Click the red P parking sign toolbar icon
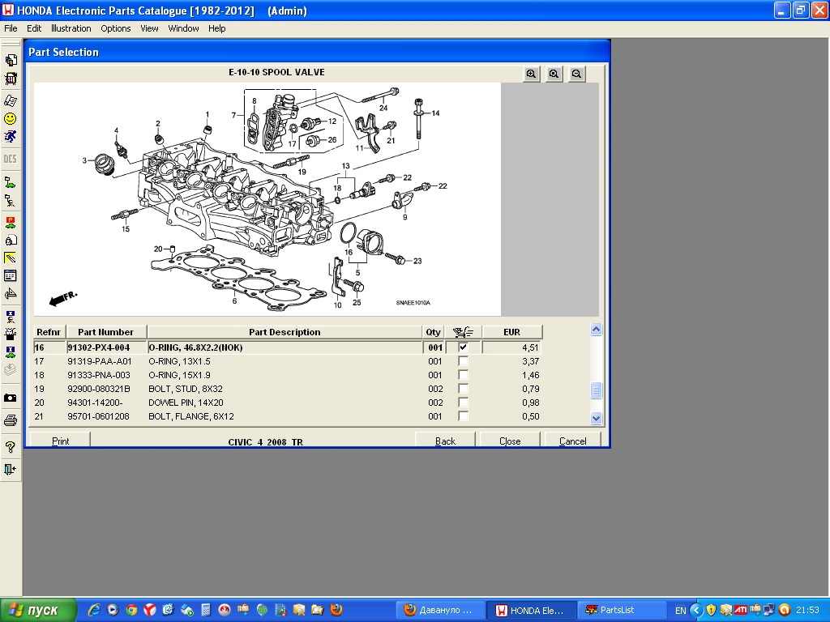 (10, 222)
